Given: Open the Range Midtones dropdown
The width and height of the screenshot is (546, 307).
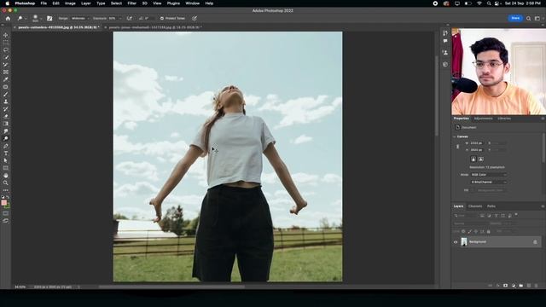Looking at the screenshot, I should 81,18.
